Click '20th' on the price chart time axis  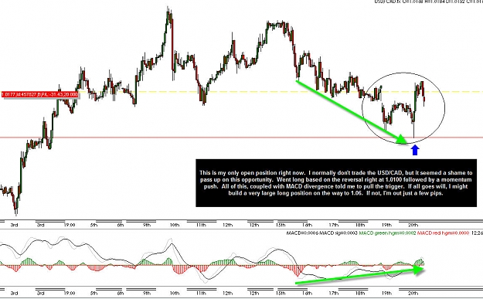point(413,225)
